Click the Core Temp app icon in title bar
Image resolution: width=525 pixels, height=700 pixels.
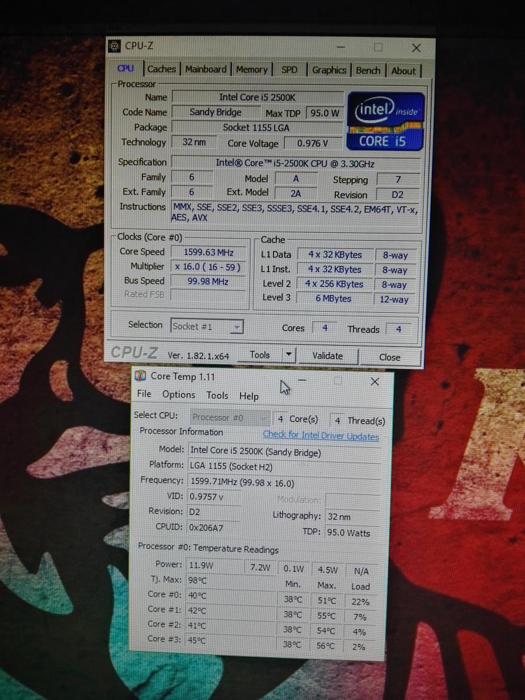coord(140,376)
